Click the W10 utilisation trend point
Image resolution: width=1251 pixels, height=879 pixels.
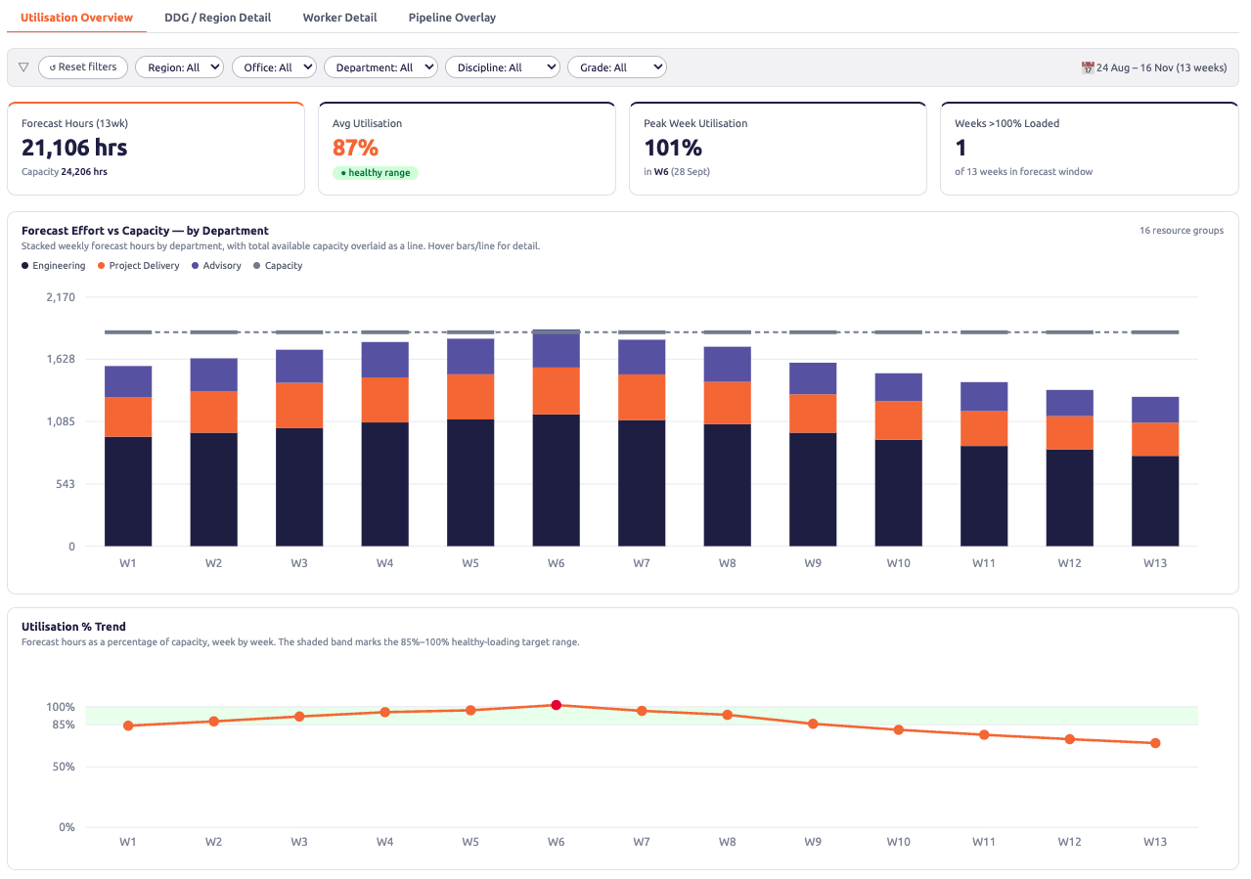pyautogui.click(x=899, y=729)
